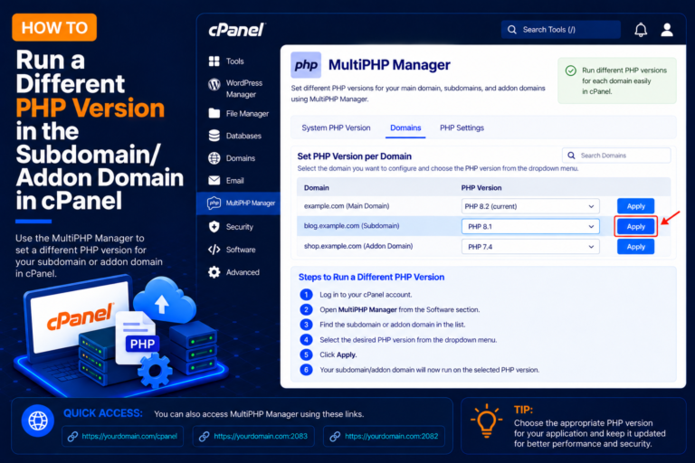The height and width of the screenshot is (463, 695).
Task: Open WordPress Manager icon in sidebar
Action: pyautogui.click(x=214, y=84)
